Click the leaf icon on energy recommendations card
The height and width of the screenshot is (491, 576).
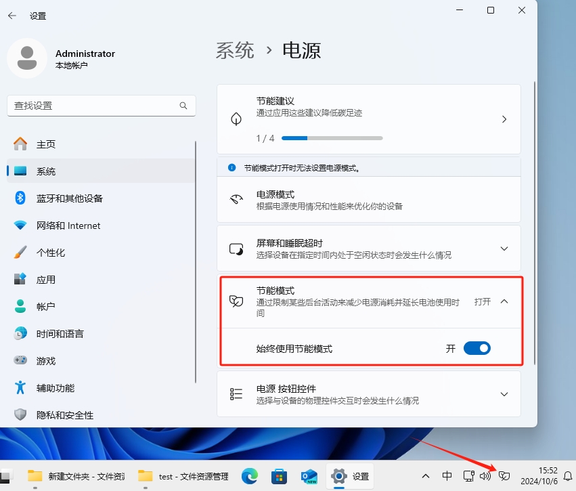236,119
